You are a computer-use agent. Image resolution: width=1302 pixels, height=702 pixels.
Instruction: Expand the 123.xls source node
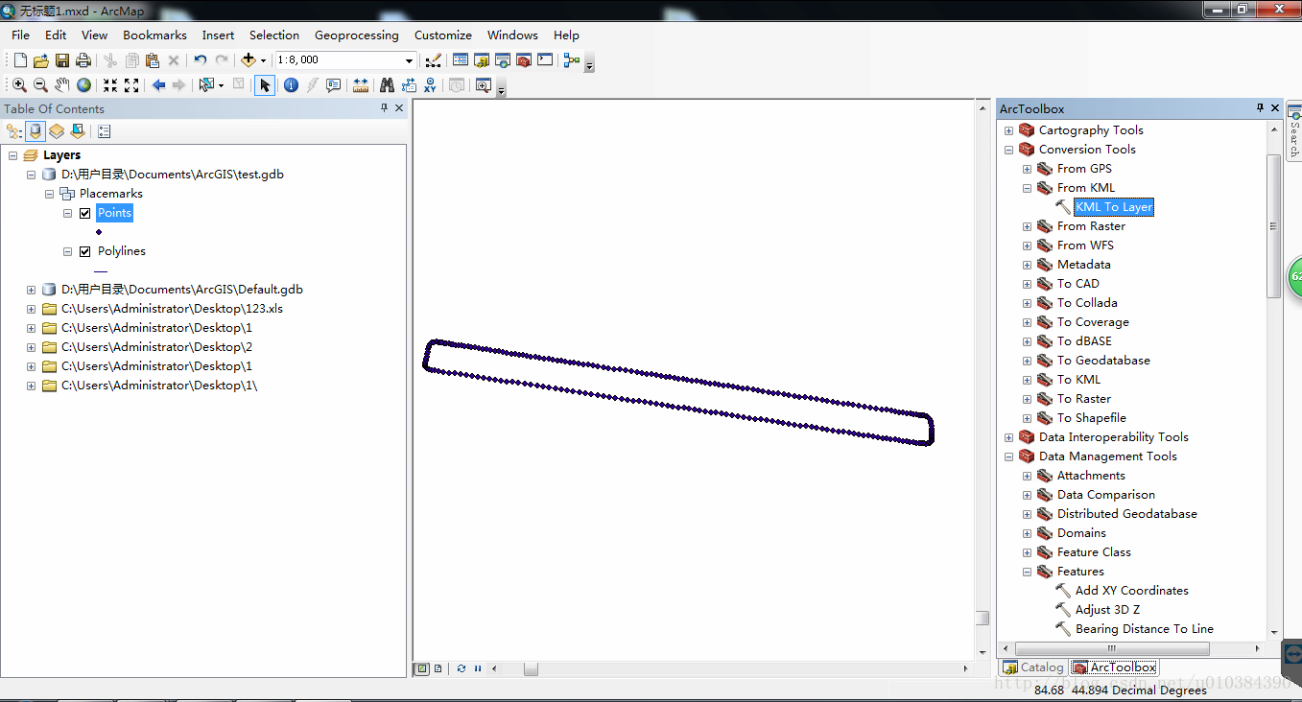click(x=31, y=309)
